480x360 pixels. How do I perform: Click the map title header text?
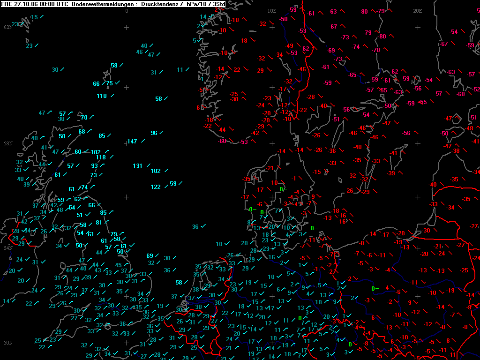[x=113, y=4]
